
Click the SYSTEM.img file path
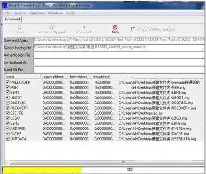155,129
